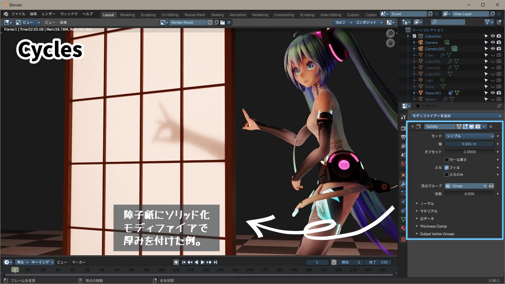Click the Blender logo menu icon
Screen dimensions: 505x284
(x=6, y=14)
